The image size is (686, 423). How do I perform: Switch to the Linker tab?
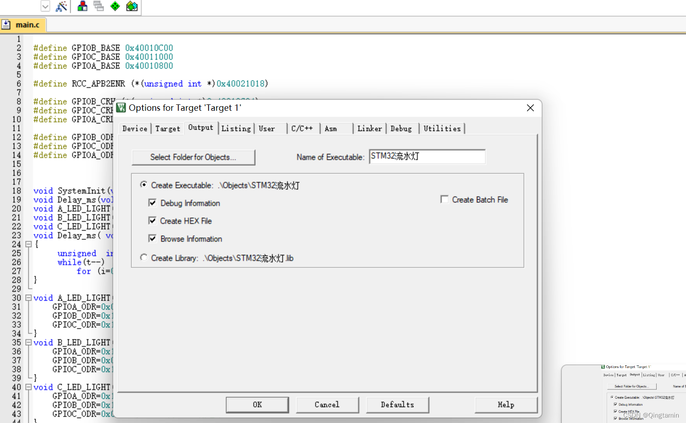pos(369,129)
